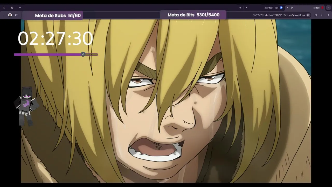Minimize the browser window
Screen dimensions: 332x187
click(20, 8)
